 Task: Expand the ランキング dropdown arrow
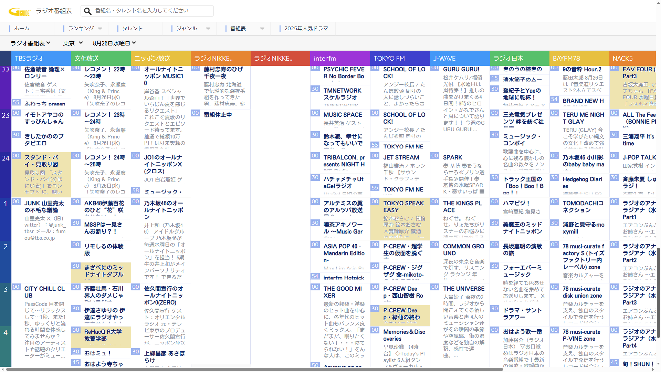(x=100, y=29)
